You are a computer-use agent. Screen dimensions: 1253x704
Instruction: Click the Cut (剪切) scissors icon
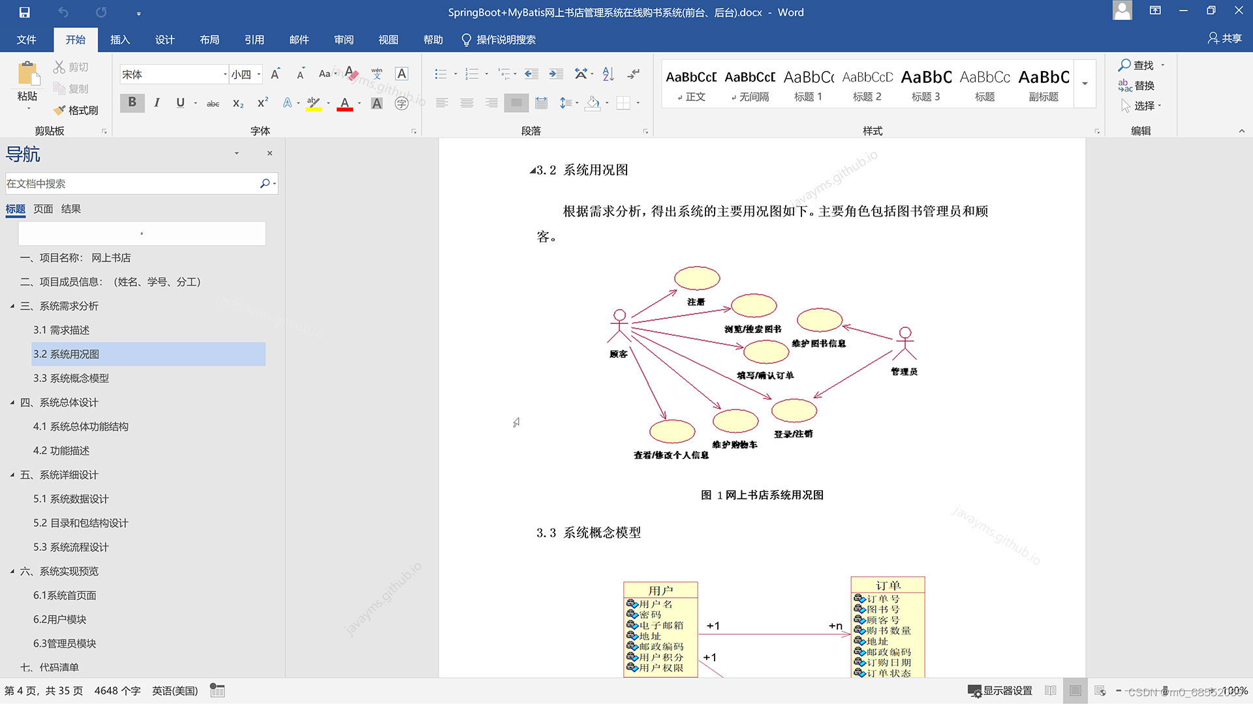pos(59,66)
